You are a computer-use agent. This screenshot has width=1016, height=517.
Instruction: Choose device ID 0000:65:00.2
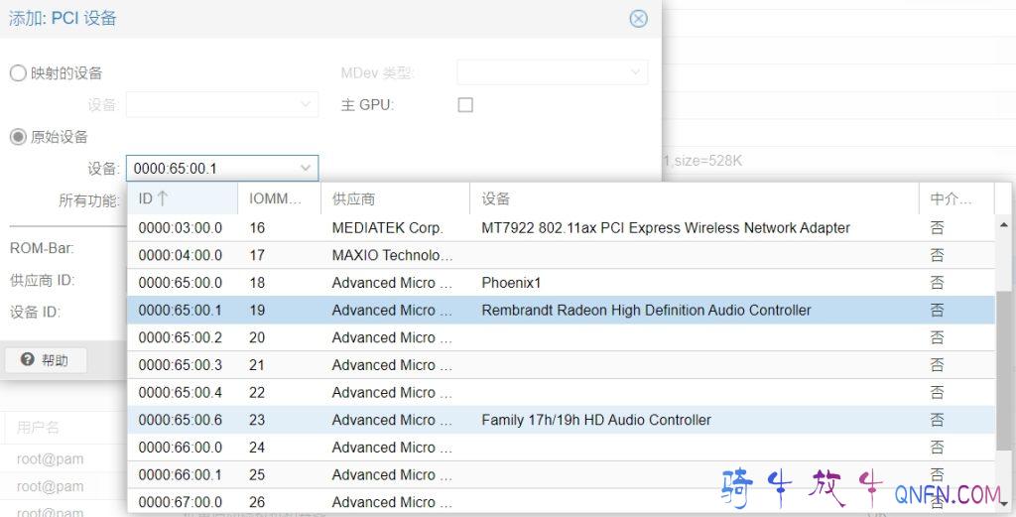tap(180, 338)
